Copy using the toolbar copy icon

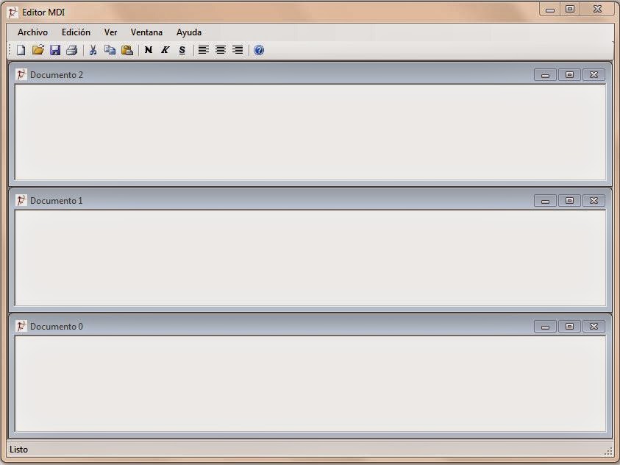110,50
